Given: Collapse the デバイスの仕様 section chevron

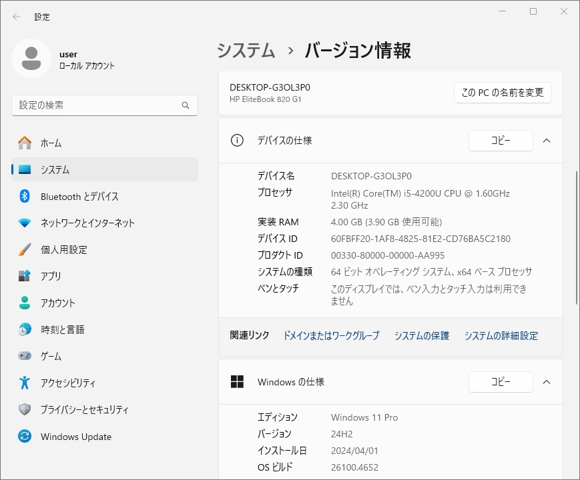Looking at the screenshot, I should point(547,141).
